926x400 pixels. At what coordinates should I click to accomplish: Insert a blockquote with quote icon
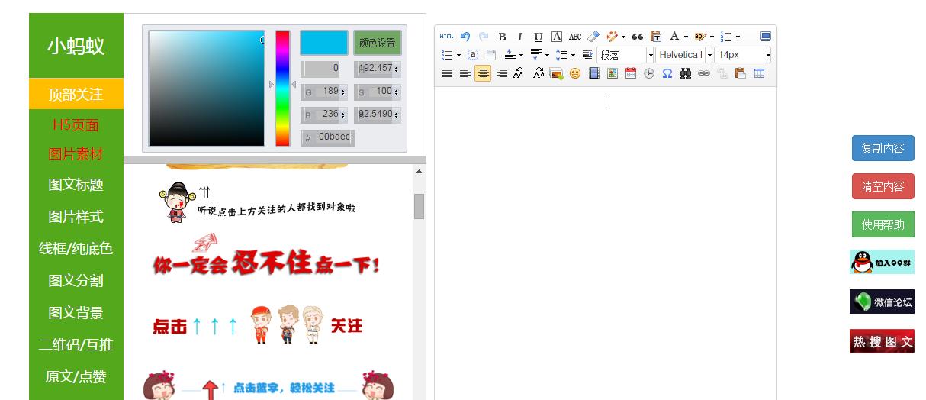638,37
